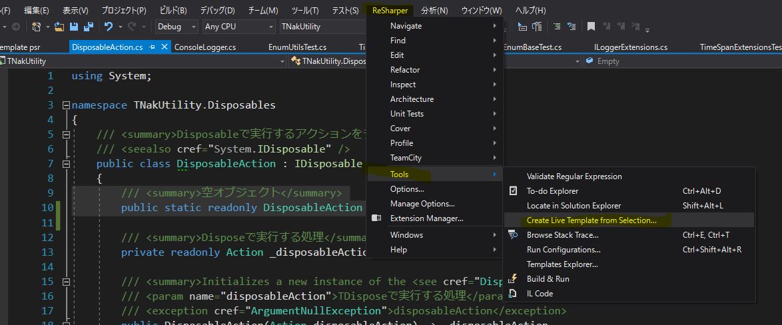Close the DisposableAction.cs tab
The height and width of the screenshot is (325, 782).
pyautogui.click(x=164, y=47)
